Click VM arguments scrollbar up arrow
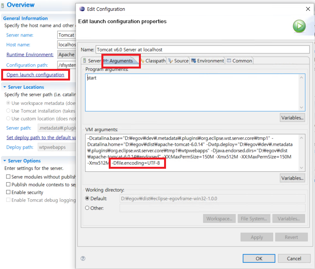The width and height of the screenshot is (315, 269). (301, 138)
